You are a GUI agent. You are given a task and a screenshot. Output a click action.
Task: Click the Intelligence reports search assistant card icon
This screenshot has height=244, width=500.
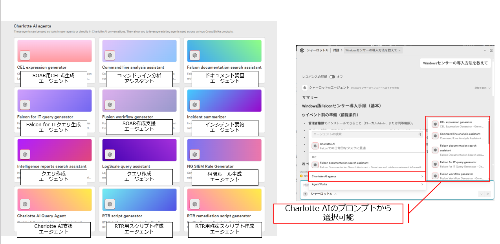pos(25,155)
